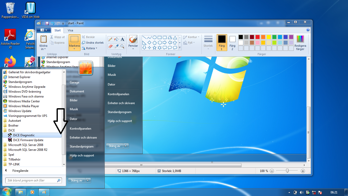
Task: Click the Paint zoom in plus button
Action: coord(303,171)
